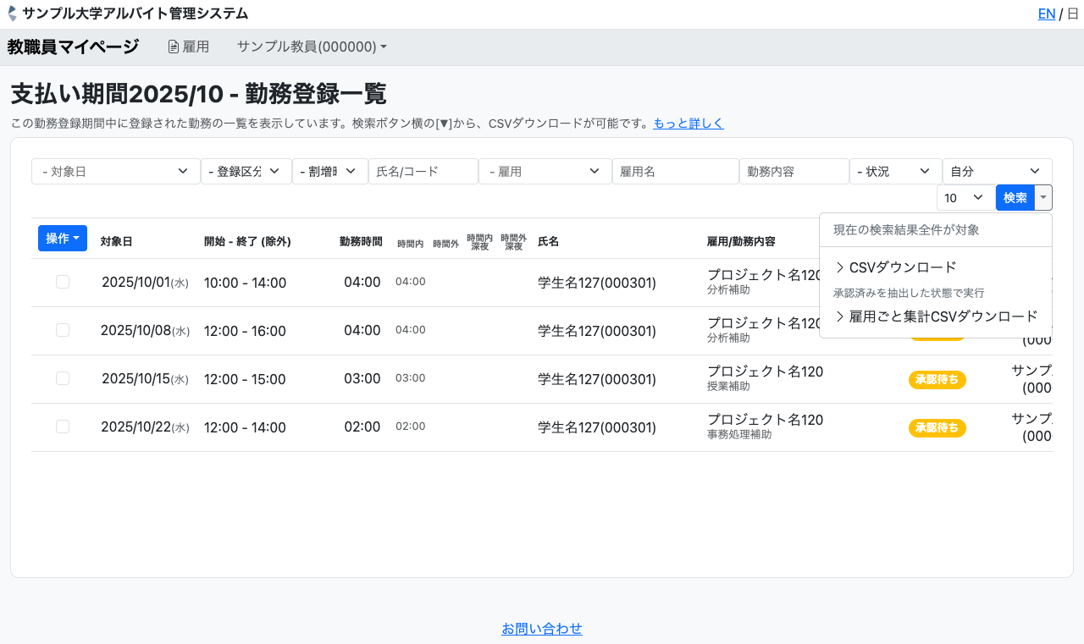
Task: Choose 雇用ごと集計CSVダウンロード from the menu
Action: (943, 316)
